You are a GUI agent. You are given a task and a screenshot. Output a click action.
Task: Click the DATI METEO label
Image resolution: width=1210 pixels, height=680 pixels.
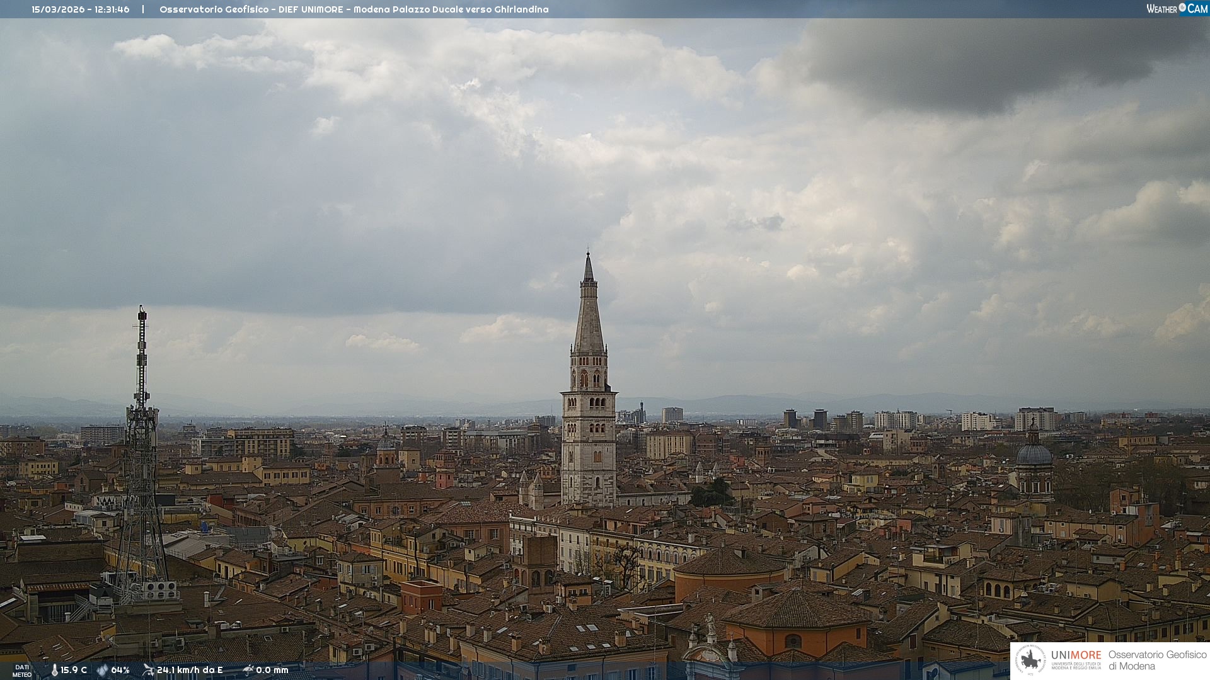pyautogui.click(x=22, y=671)
